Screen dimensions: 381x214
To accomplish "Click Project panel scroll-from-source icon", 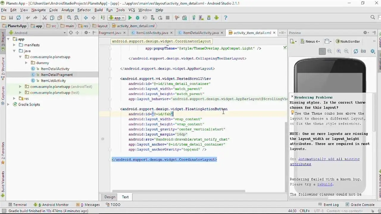I will pos(71,33).
